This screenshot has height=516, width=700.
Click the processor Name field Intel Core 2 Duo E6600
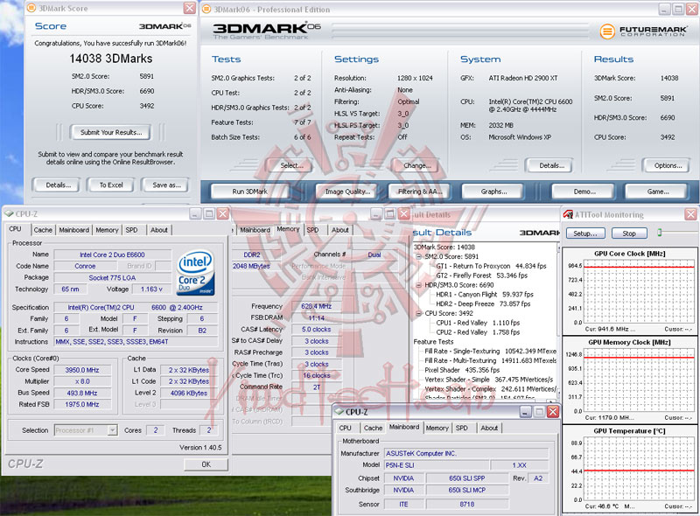pos(112,255)
